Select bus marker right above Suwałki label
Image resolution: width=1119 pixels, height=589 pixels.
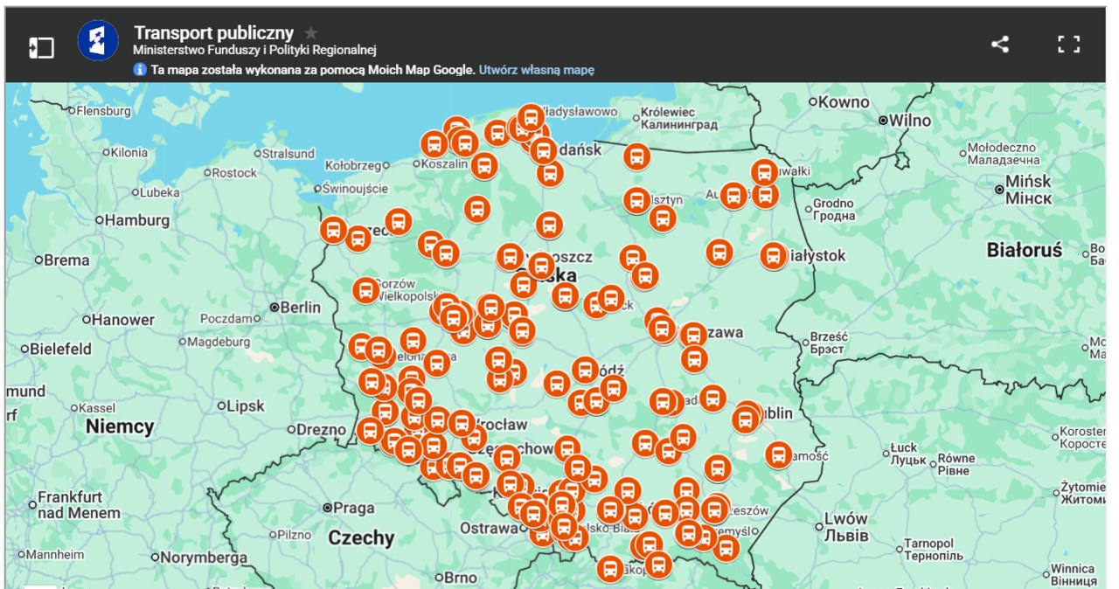coord(764,172)
